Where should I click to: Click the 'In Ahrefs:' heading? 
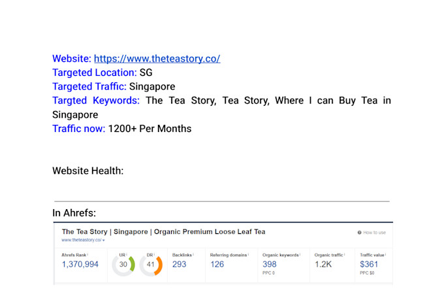[74, 212]
